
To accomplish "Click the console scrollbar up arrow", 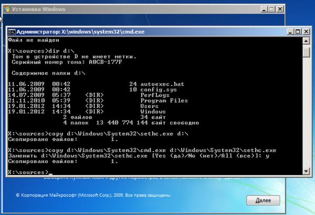I will point(305,40).
